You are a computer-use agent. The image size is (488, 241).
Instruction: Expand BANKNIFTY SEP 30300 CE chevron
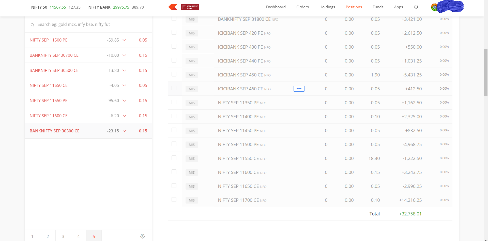pyautogui.click(x=125, y=131)
